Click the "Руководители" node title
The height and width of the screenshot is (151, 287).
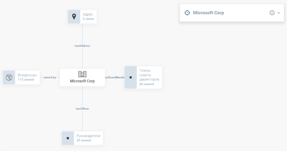coord(88,136)
